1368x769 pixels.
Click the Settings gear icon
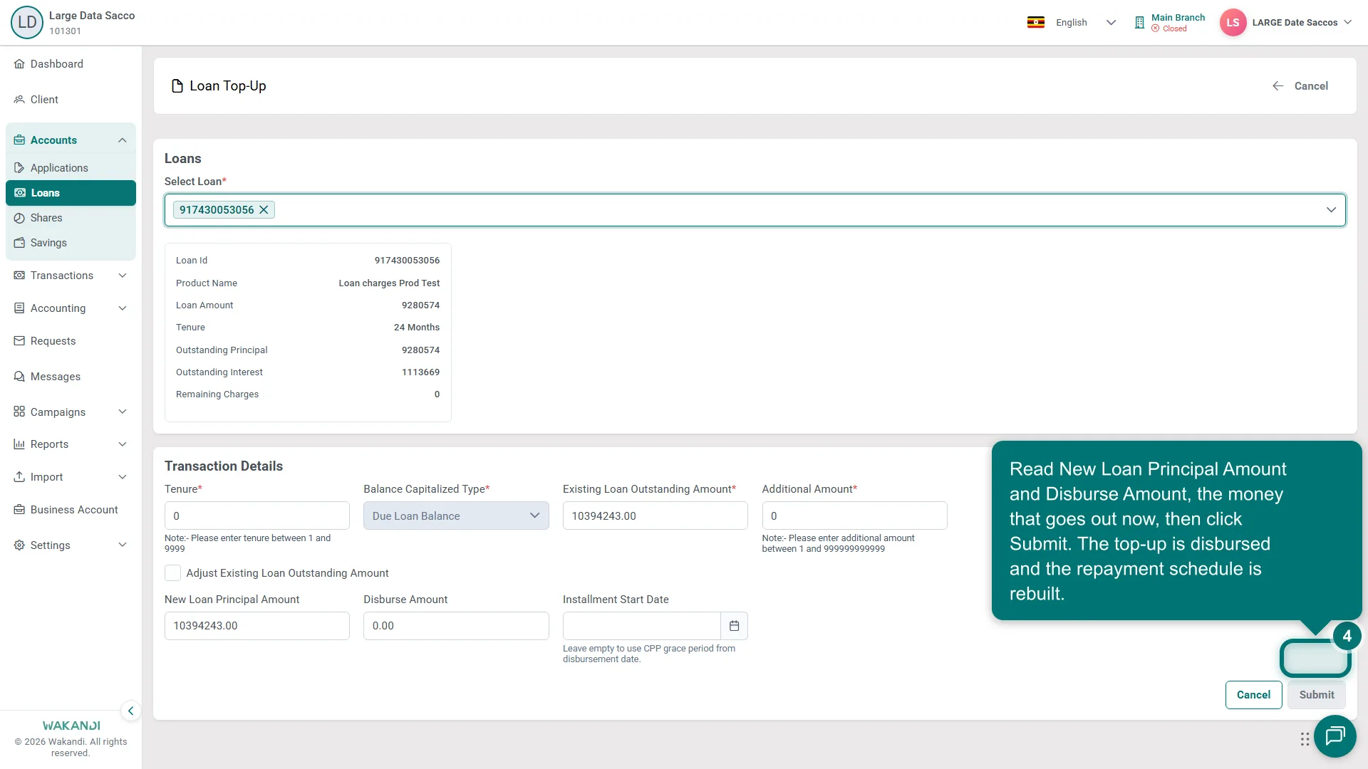click(19, 545)
